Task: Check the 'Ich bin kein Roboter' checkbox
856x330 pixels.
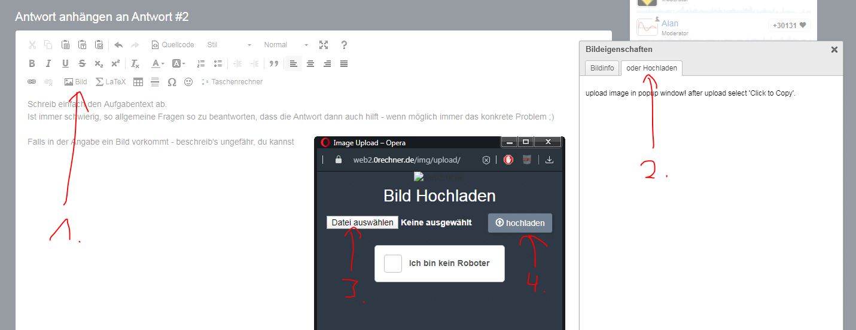Action: [393, 264]
